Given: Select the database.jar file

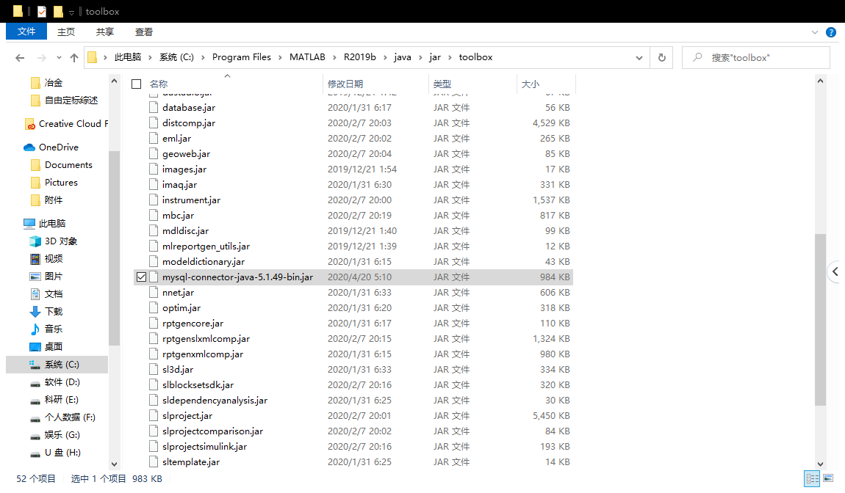Looking at the screenshot, I should click(189, 108).
